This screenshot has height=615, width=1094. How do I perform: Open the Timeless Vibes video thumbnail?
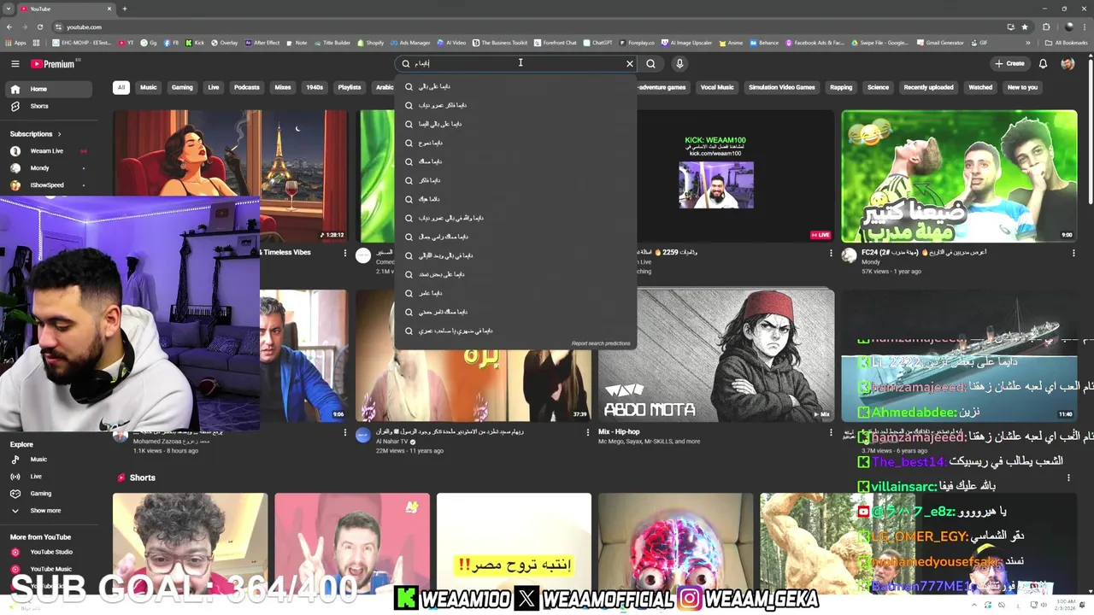click(x=230, y=176)
